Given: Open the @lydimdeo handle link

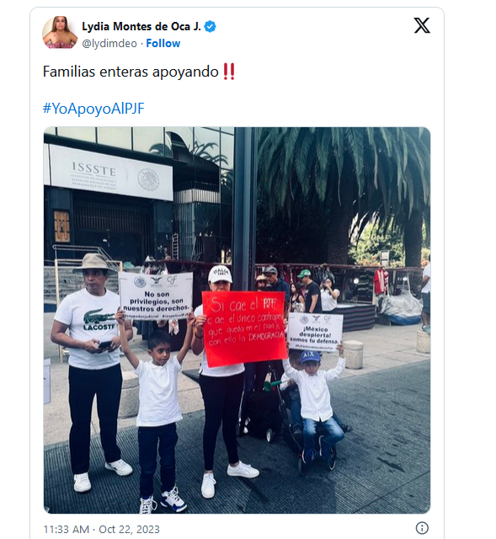Looking at the screenshot, I should pos(109,44).
